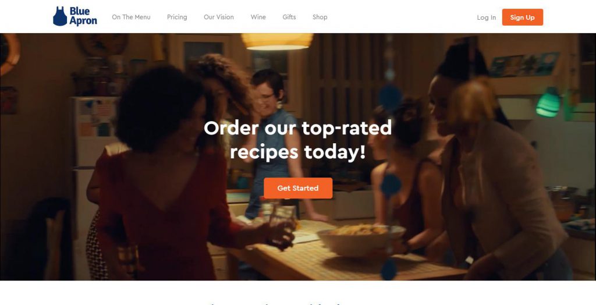Image resolution: width=596 pixels, height=305 pixels.
Task: Click the orange Sign Up button
Action: pos(523,17)
